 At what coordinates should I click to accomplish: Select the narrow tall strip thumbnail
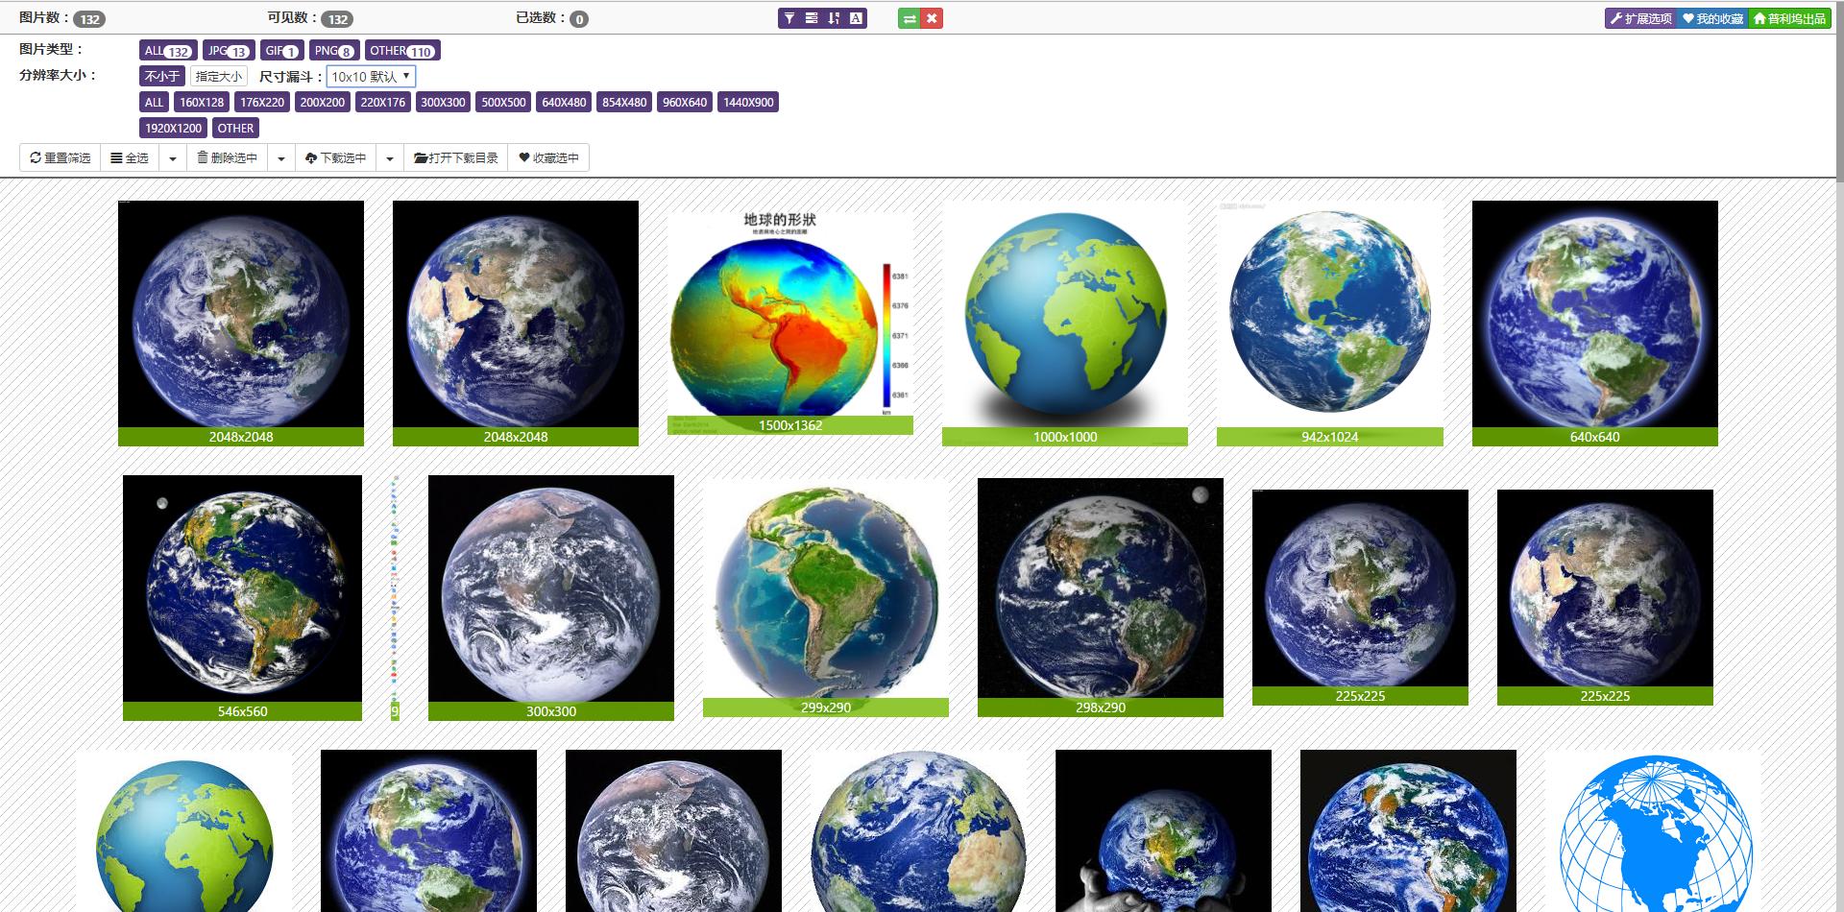point(395,598)
